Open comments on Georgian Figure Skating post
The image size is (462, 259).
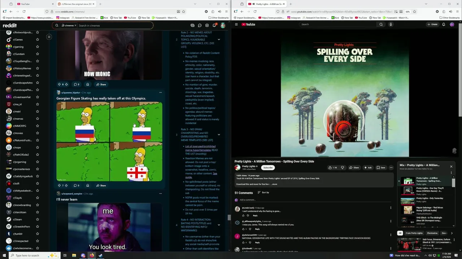click(x=77, y=185)
